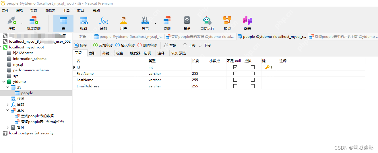Screen dimensions: 378x153
Task: Open the 文件 (File) menu
Action: point(5,11)
